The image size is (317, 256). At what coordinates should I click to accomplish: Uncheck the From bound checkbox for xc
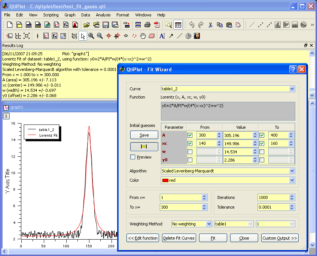click(190, 144)
